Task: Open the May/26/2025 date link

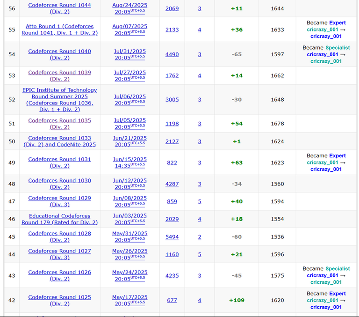Action: coord(129,254)
